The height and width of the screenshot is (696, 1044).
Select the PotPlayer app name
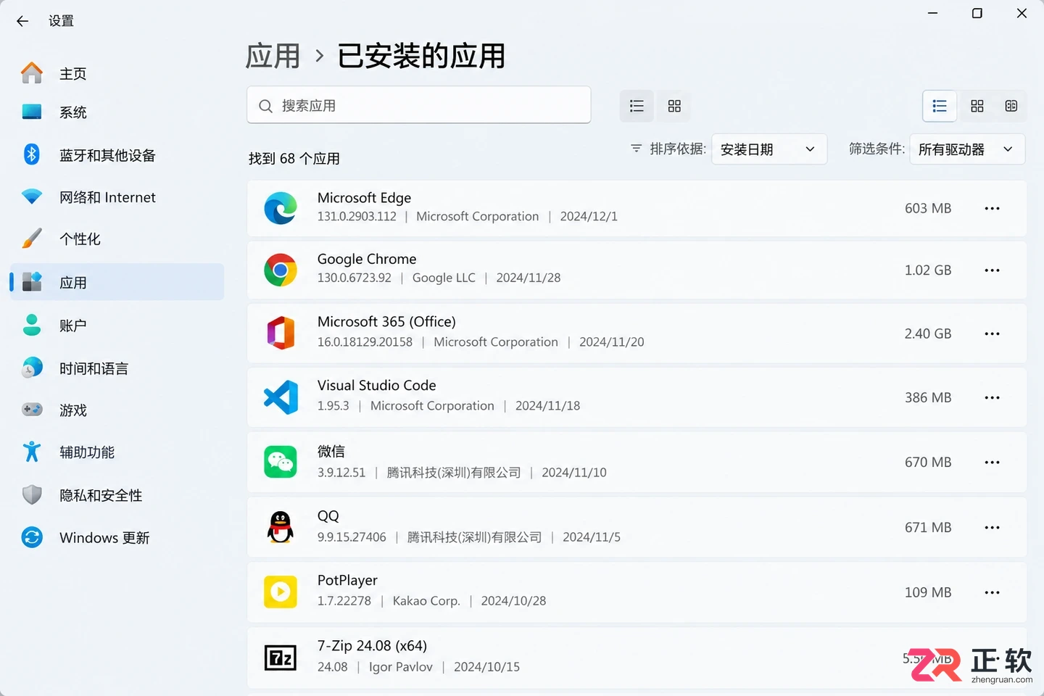pyautogui.click(x=347, y=581)
